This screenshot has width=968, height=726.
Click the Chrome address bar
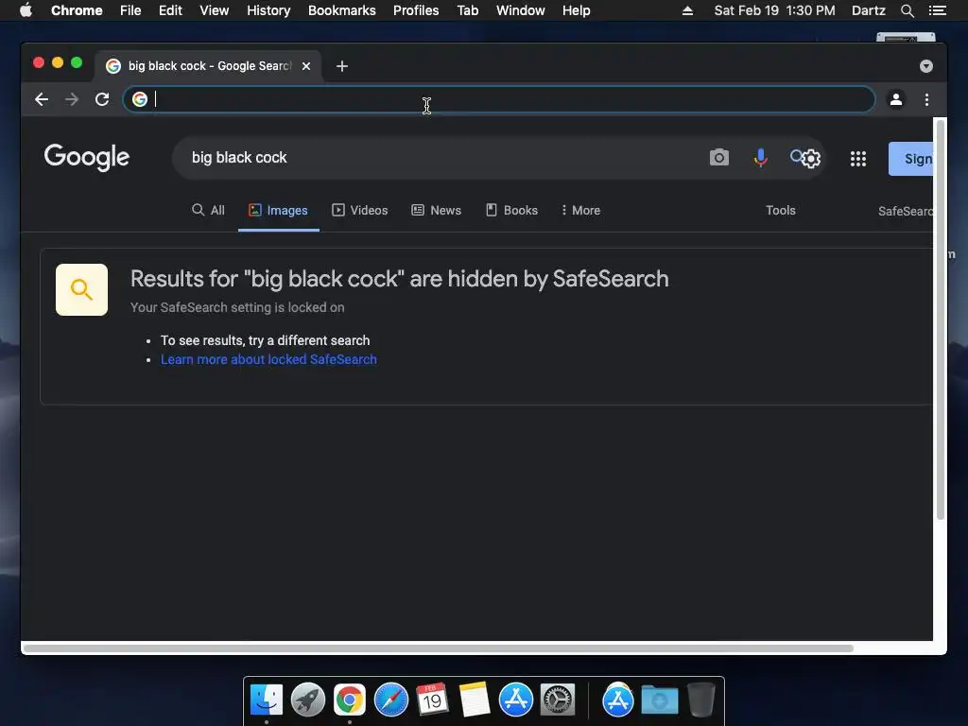pyautogui.click(x=499, y=99)
